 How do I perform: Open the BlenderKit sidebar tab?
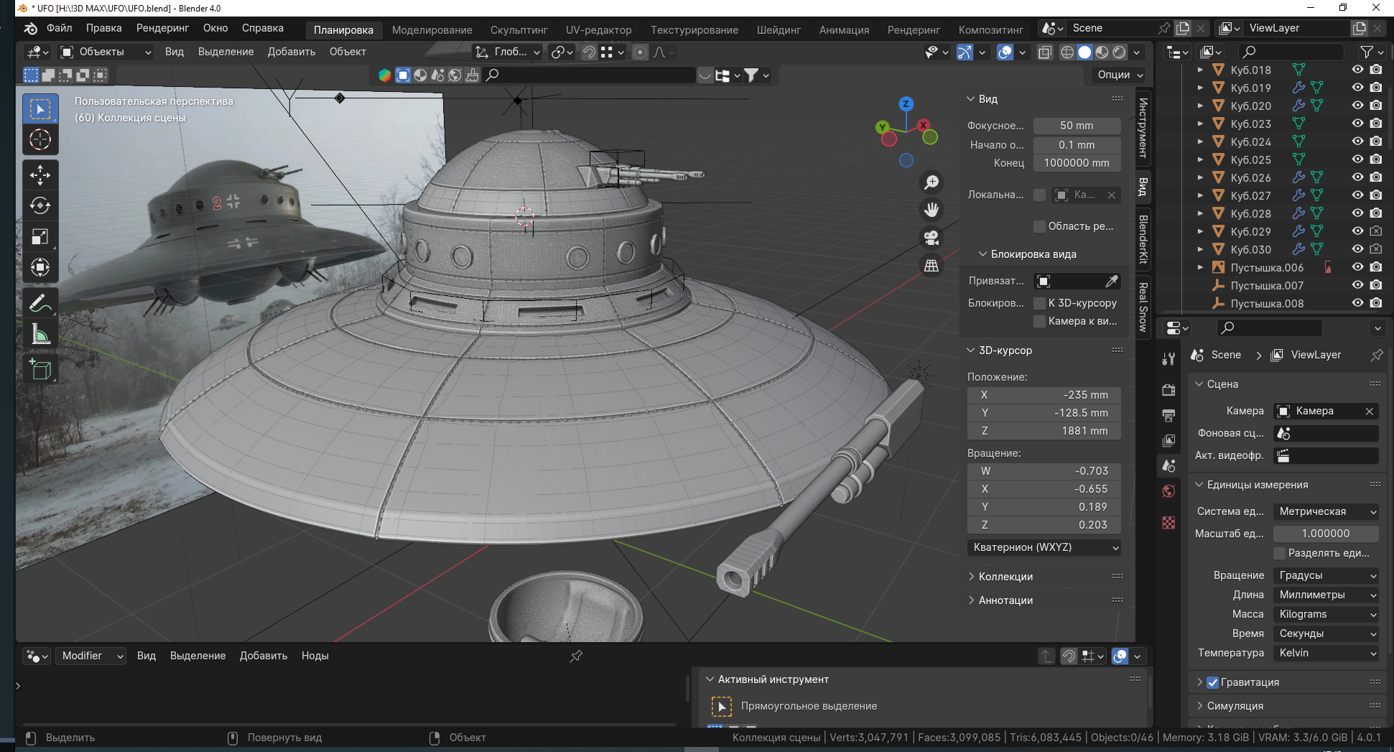[1143, 238]
